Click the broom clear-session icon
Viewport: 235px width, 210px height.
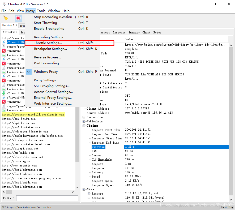tap(6, 18)
